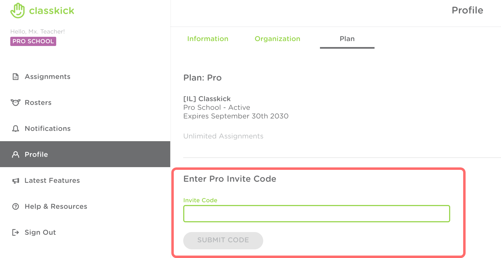Select the Plan tab
Screen dimensions: 501x258
coord(347,39)
